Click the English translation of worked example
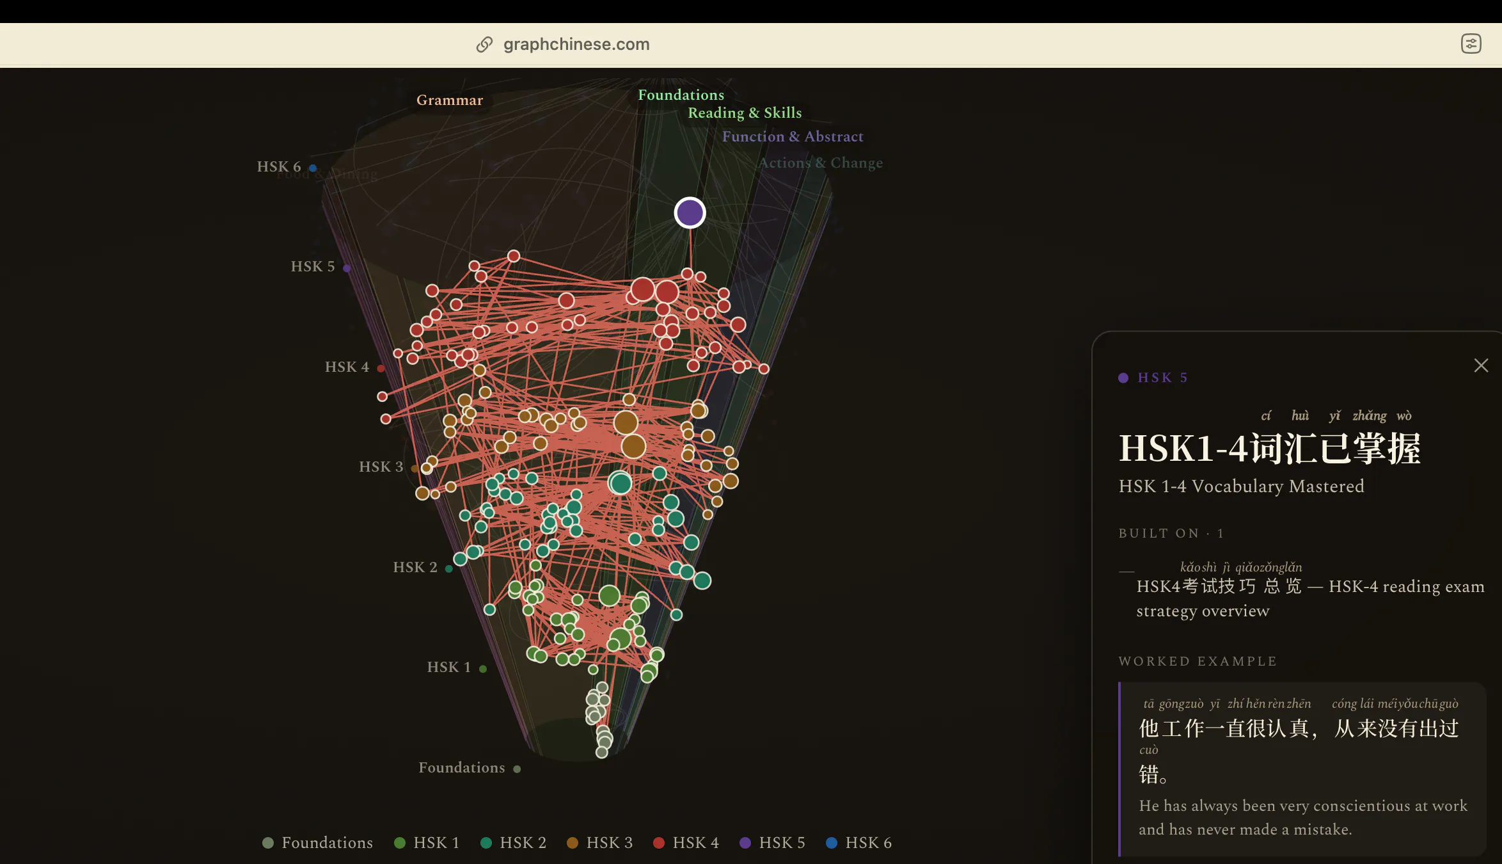The image size is (1502, 864). 1303,817
